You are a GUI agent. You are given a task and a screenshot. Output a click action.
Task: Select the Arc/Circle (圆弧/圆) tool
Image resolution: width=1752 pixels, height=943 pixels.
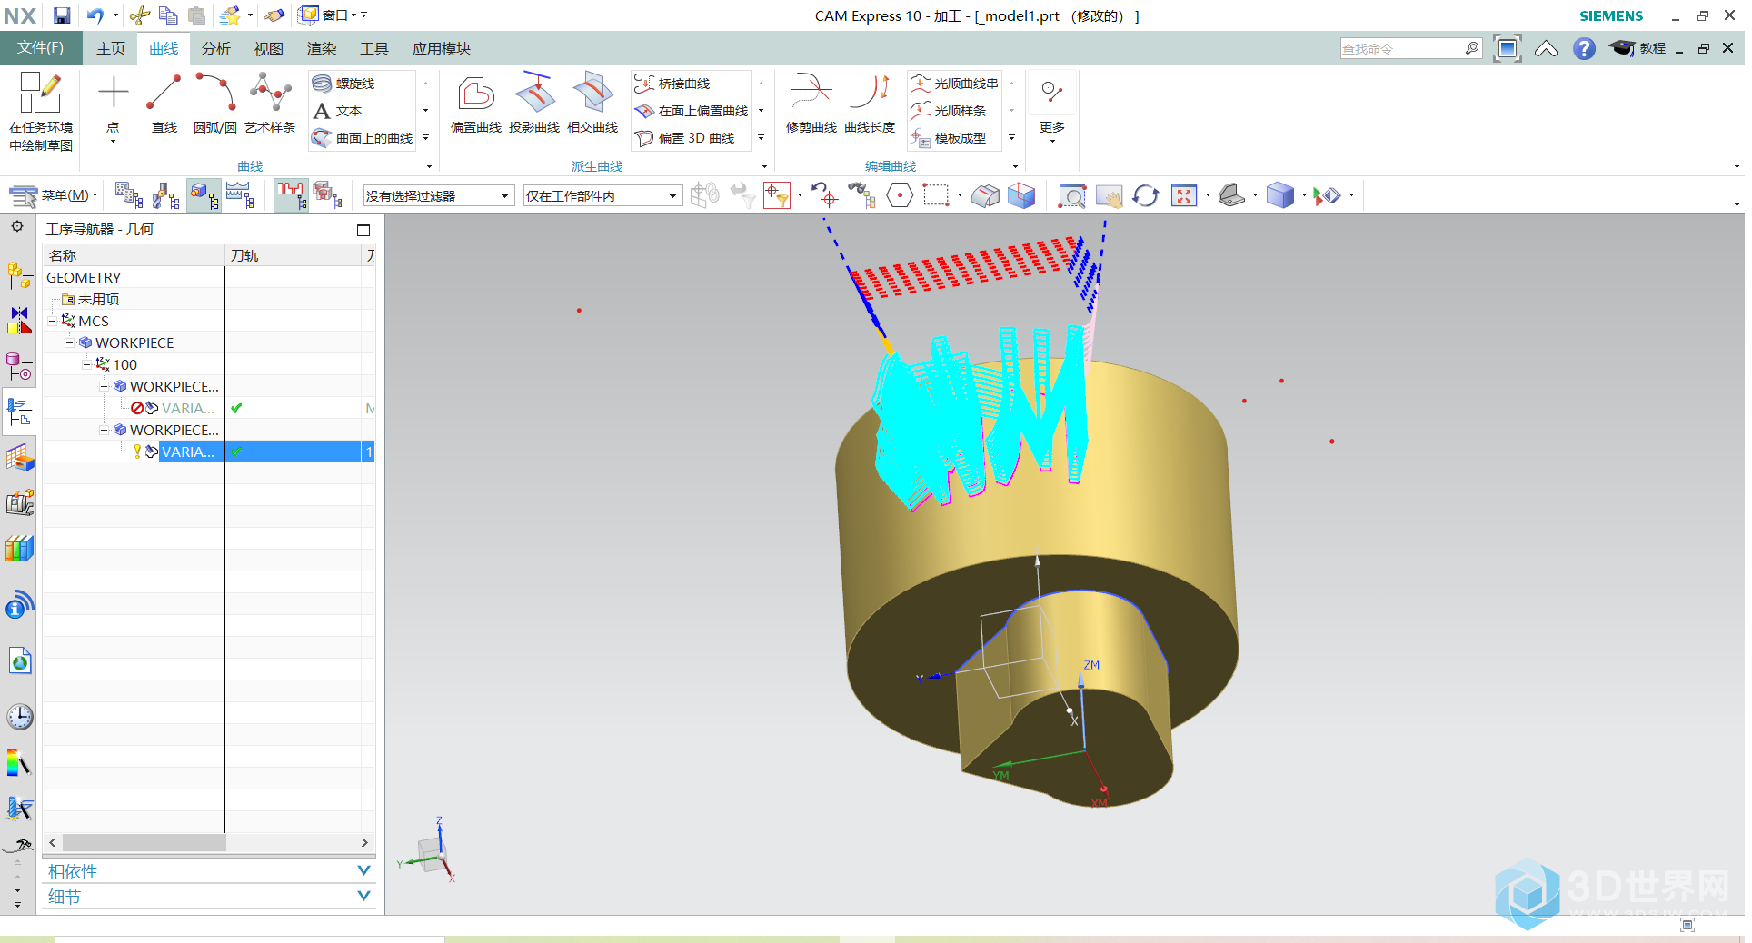pos(215,106)
